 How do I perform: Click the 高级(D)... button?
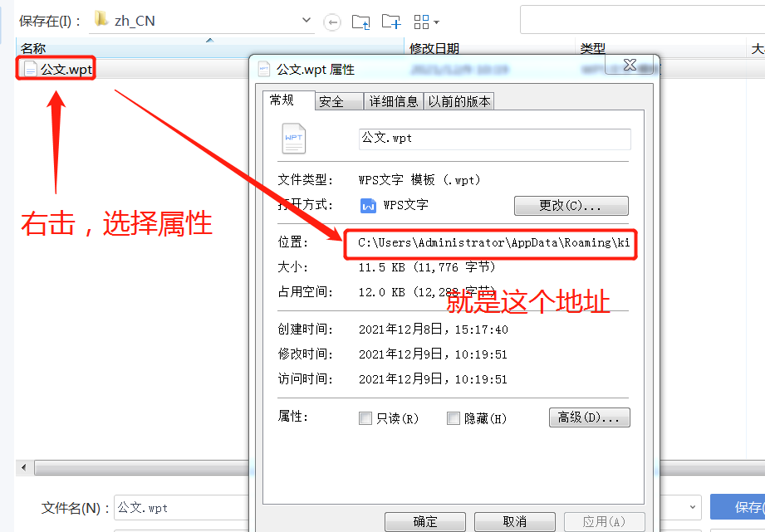tap(589, 417)
